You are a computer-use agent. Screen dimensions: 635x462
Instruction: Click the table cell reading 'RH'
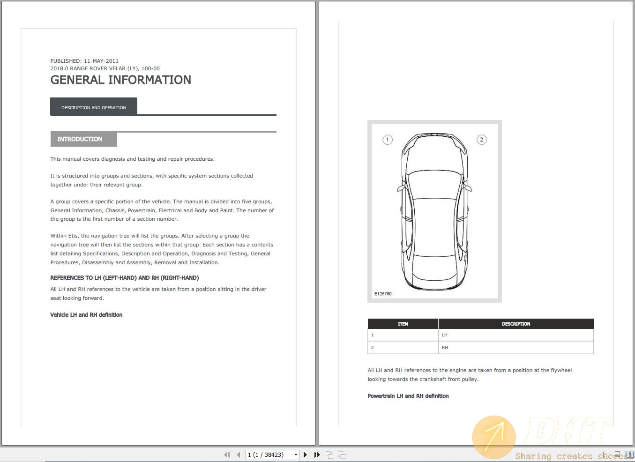[x=516, y=348]
